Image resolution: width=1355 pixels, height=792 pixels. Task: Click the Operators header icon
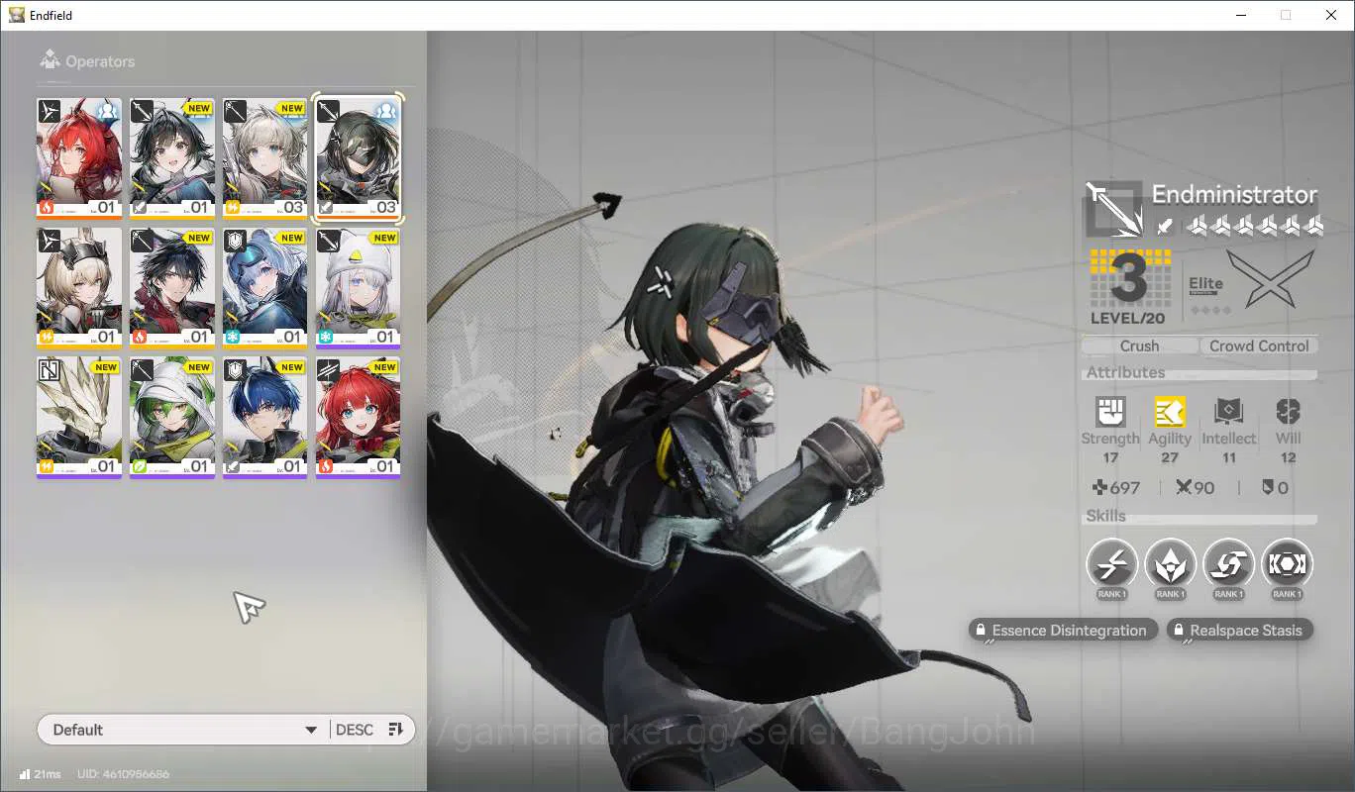(50, 59)
